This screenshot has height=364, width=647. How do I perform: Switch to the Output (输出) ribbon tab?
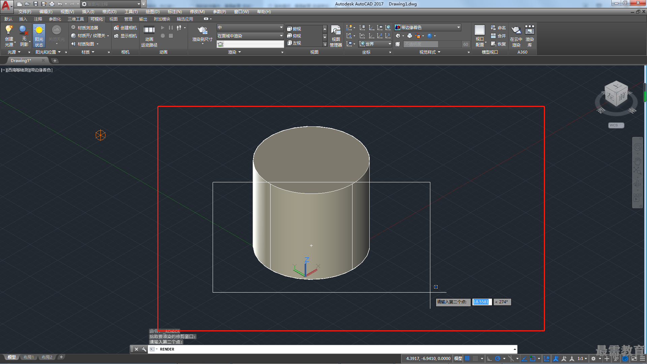[x=143, y=19]
